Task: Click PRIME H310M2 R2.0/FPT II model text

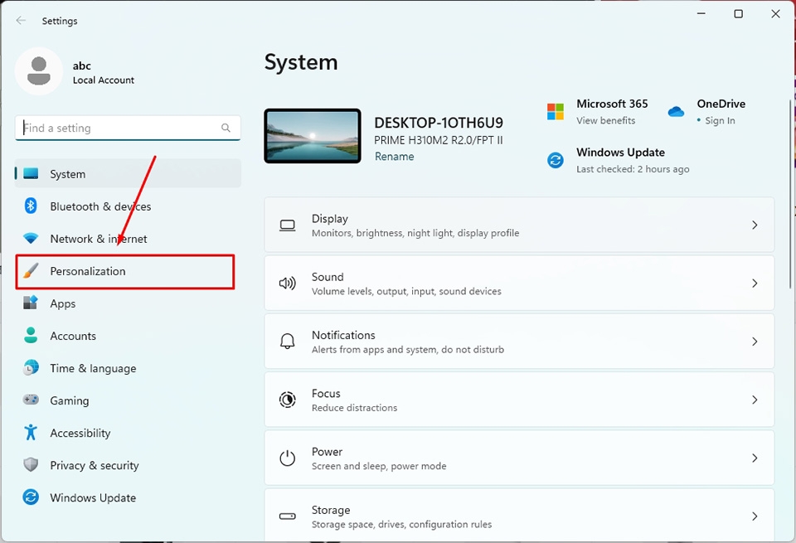Action: pos(439,140)
